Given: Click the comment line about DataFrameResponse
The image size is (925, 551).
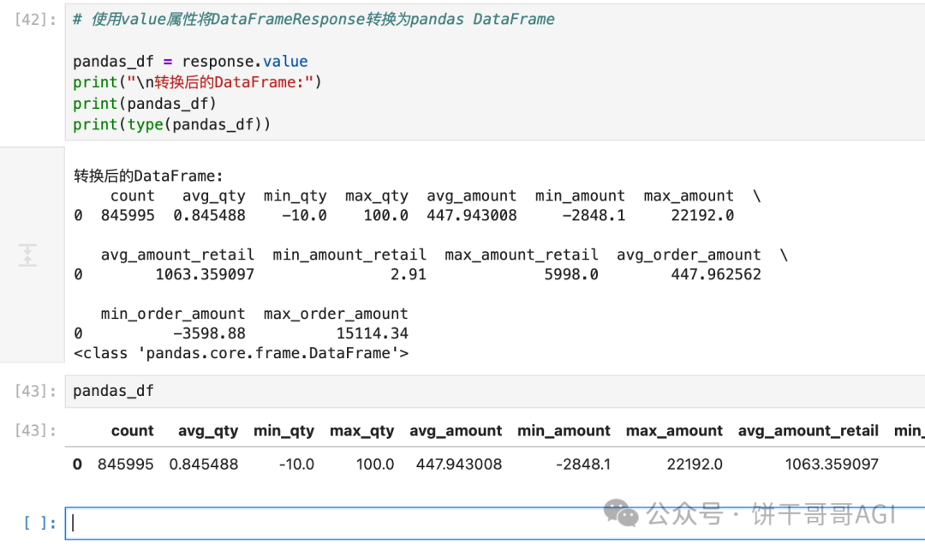Looking at the screenshot, I should (x=313, y=20).
